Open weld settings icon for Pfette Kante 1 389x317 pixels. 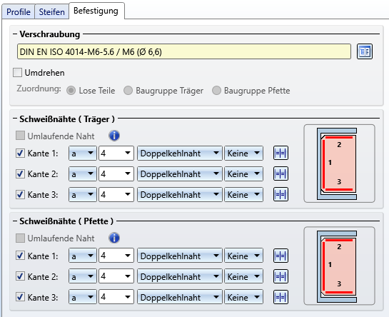(281, 256)
